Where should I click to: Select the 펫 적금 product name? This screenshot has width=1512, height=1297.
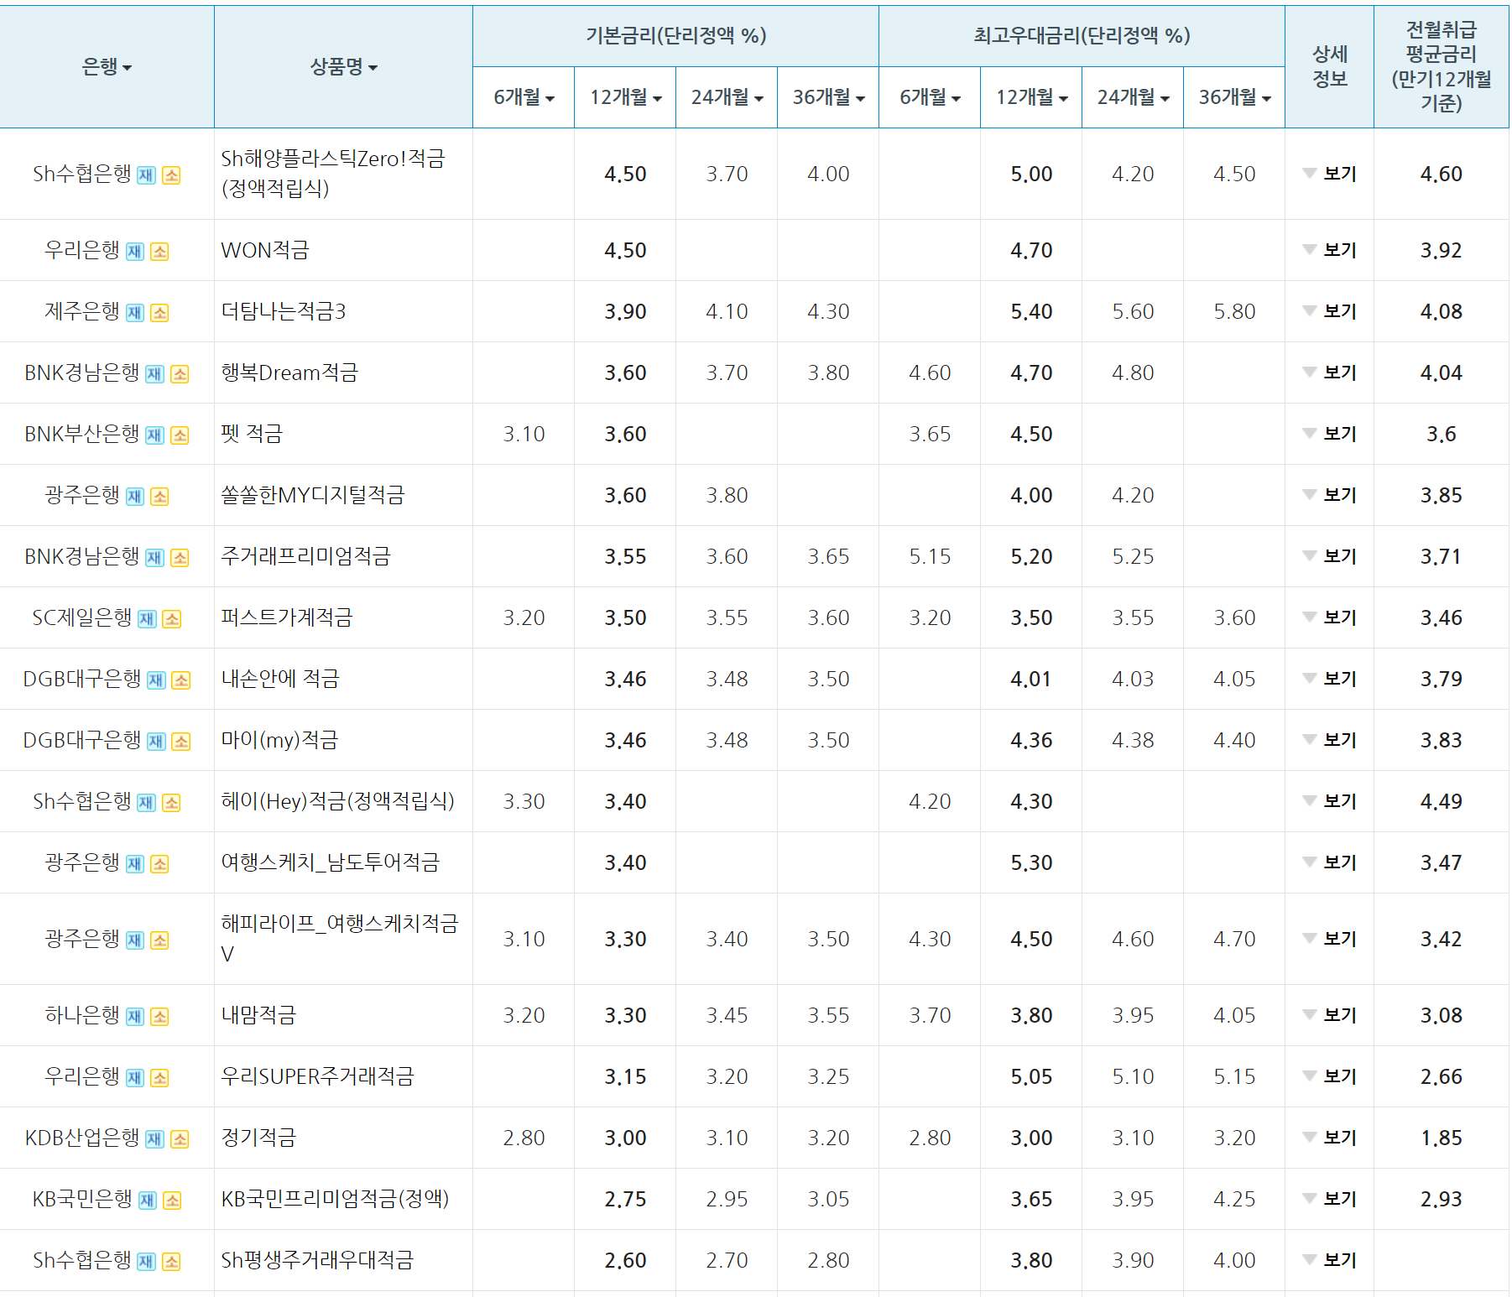pos(252,434)
